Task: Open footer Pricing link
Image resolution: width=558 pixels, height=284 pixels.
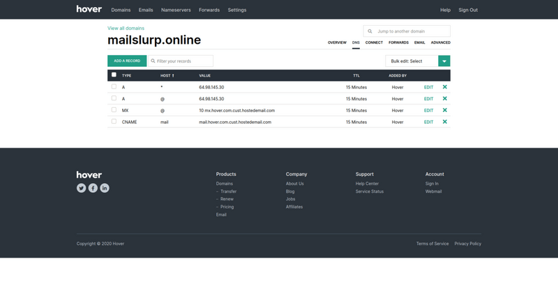Action: [227, 207]
